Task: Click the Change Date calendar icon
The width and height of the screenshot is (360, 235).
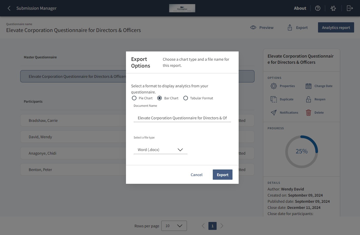Action: (309, 86)
